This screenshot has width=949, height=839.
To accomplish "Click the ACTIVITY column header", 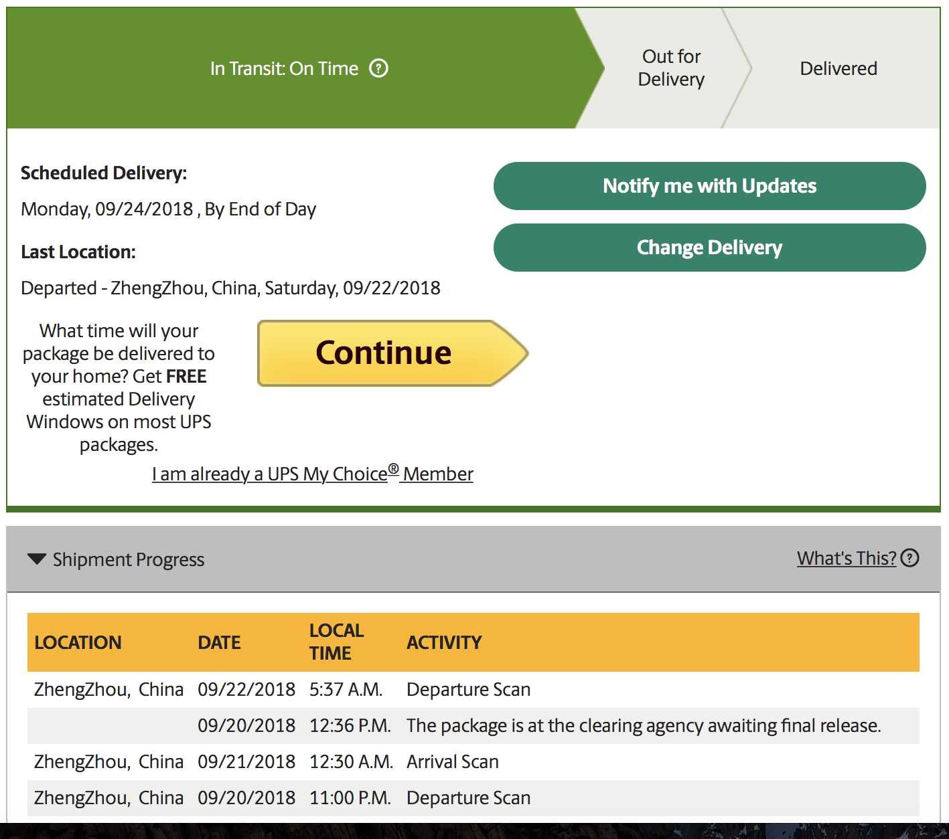I will [x=444, y=642].
